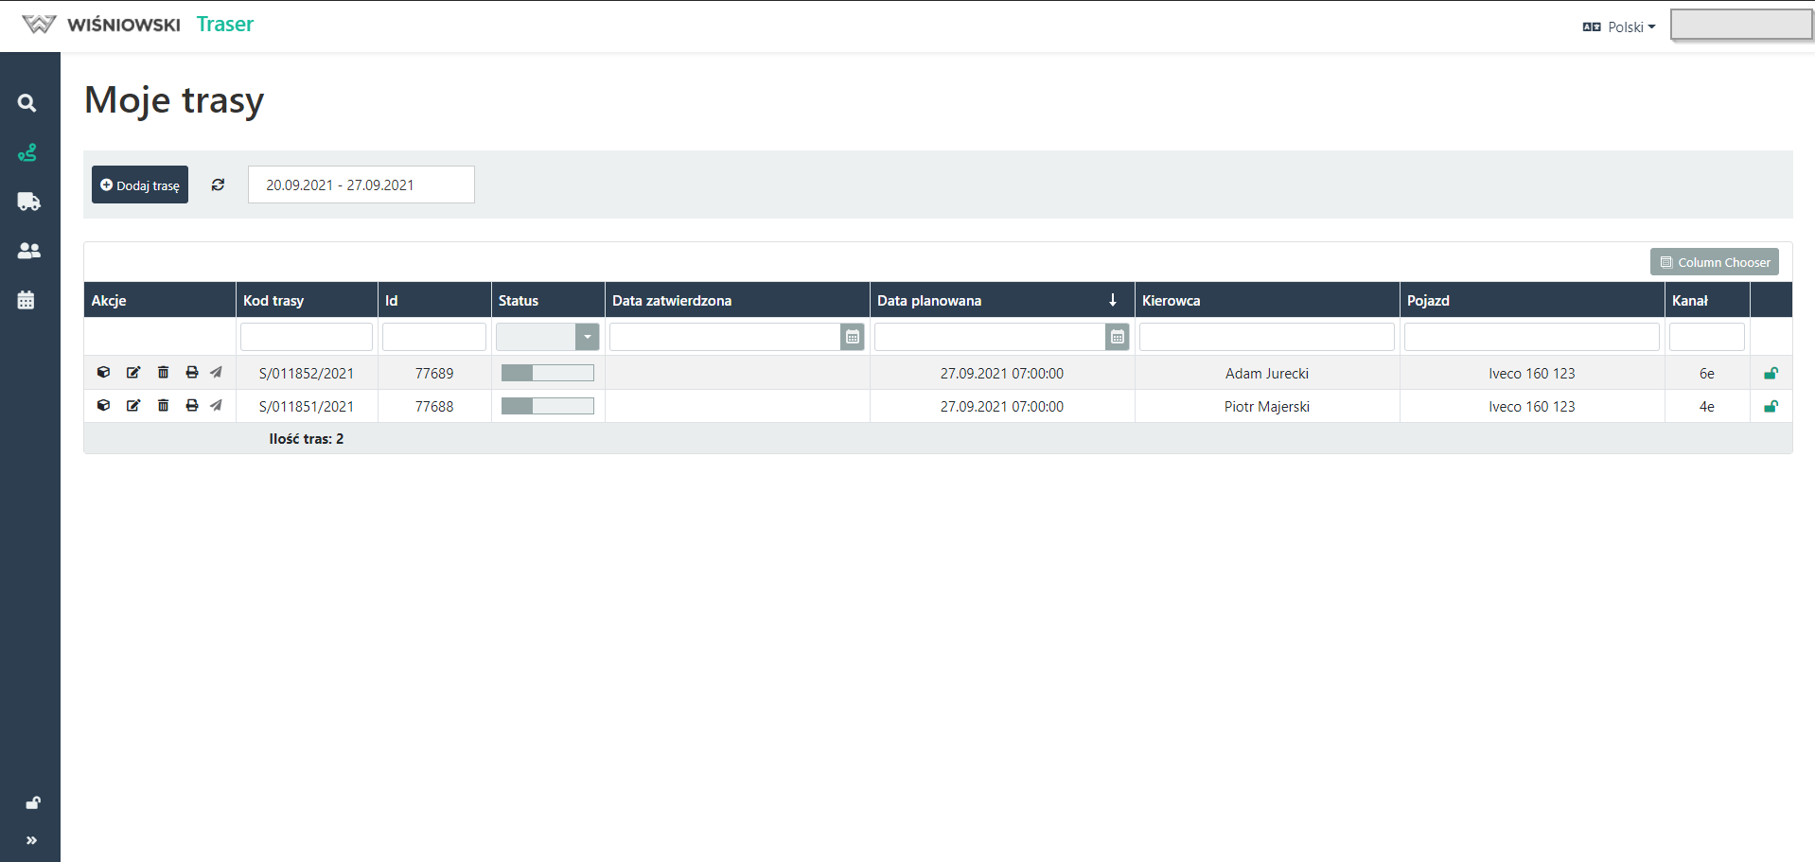Open the Column Chooser
This screenshot has height=862, width=1815.
coord(1714,262)
